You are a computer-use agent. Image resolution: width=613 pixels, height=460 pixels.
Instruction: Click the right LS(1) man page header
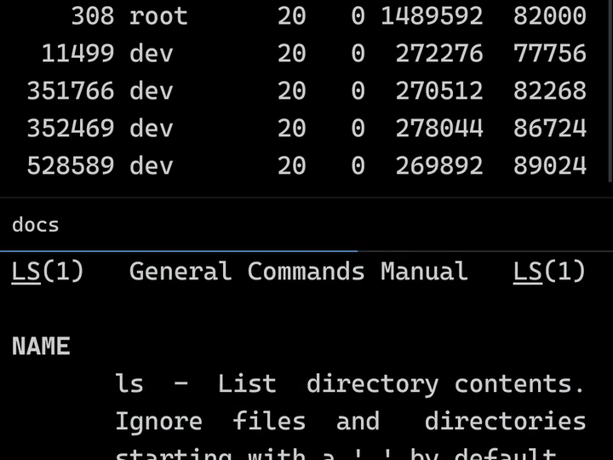click(x=549, y=272)
